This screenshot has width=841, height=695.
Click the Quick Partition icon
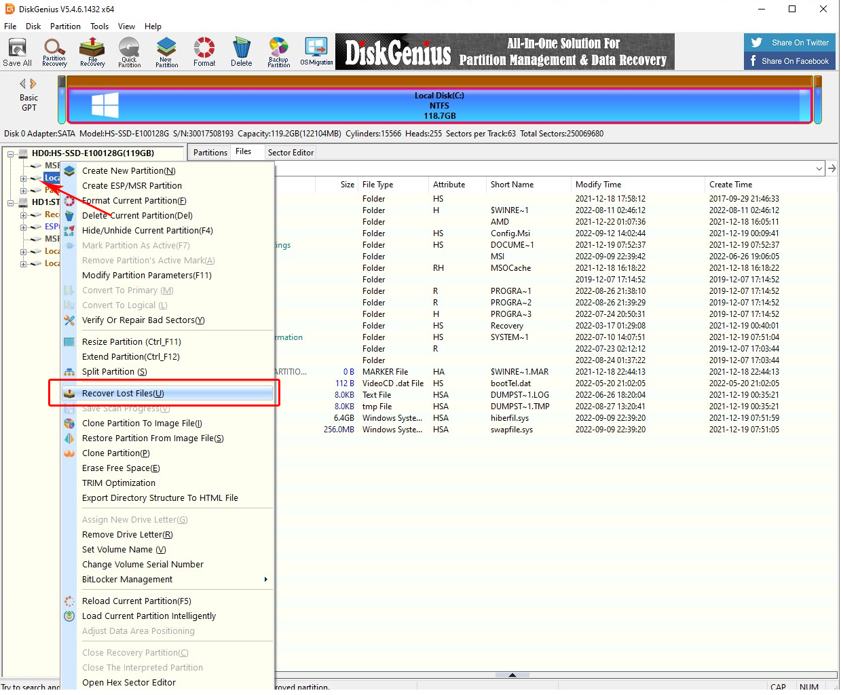(129, 52)
